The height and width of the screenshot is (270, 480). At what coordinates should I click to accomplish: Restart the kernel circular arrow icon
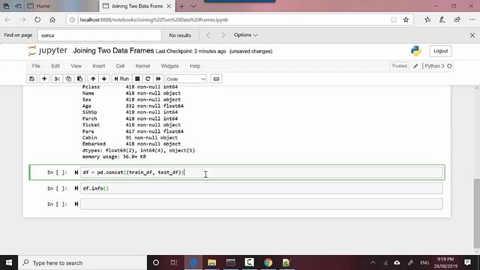[x=148, y=79]
